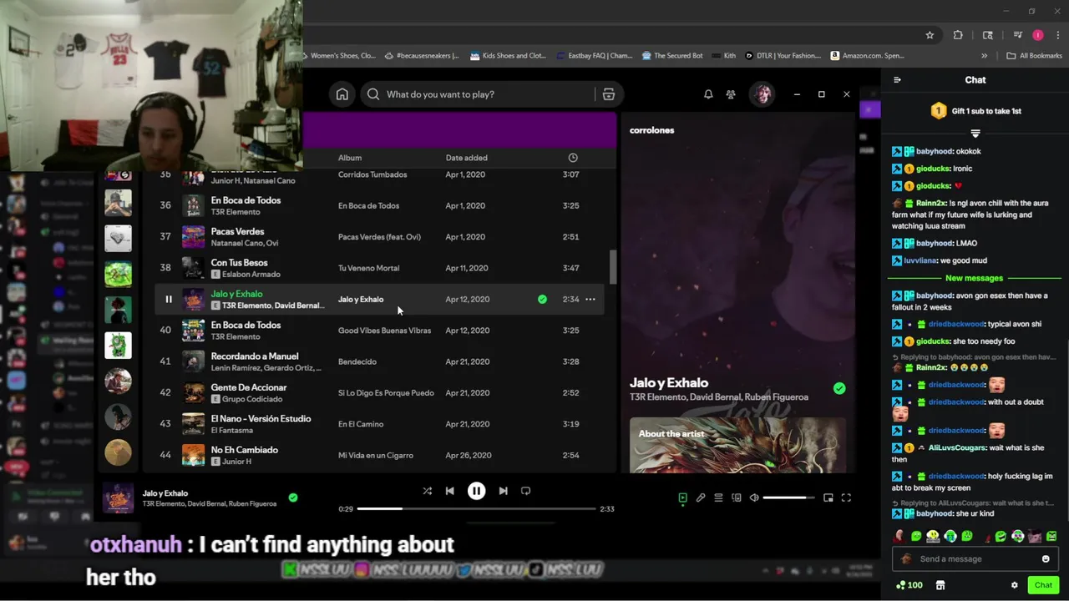1069x601 pixels.
Task: Skip to previous track
Action: tap(449, 491)
